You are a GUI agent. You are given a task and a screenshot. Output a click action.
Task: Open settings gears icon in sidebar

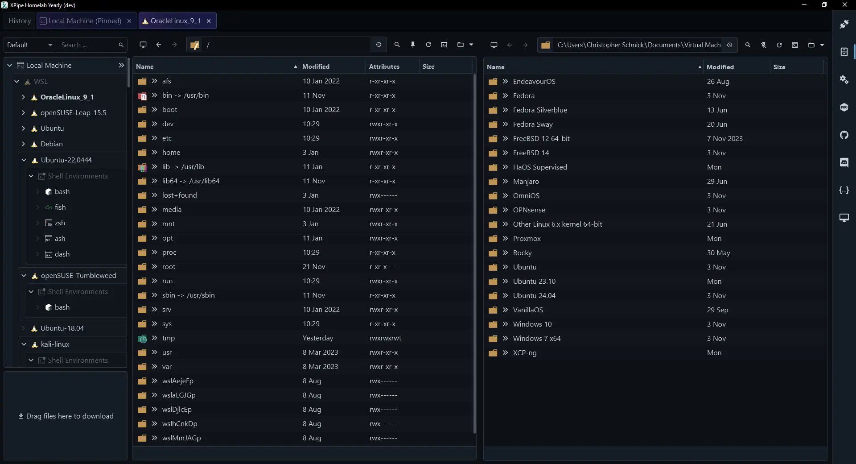[844, 79]
